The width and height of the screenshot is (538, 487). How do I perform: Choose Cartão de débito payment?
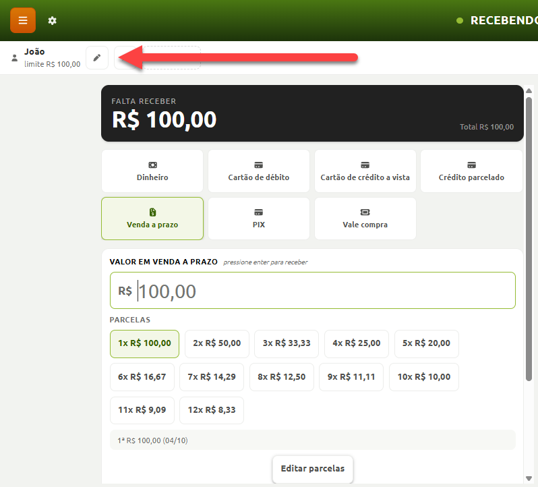click(259, 171)
